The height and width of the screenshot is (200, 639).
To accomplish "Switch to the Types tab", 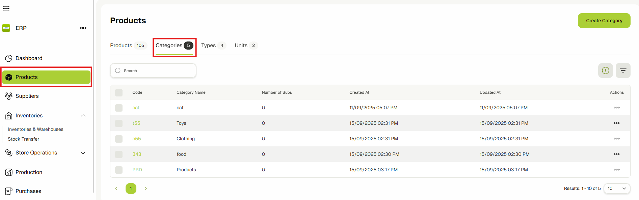I will 213,46.
